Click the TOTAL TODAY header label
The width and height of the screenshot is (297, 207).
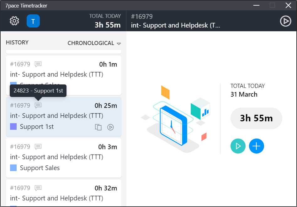pyautogui.click(x=105, y=16)
